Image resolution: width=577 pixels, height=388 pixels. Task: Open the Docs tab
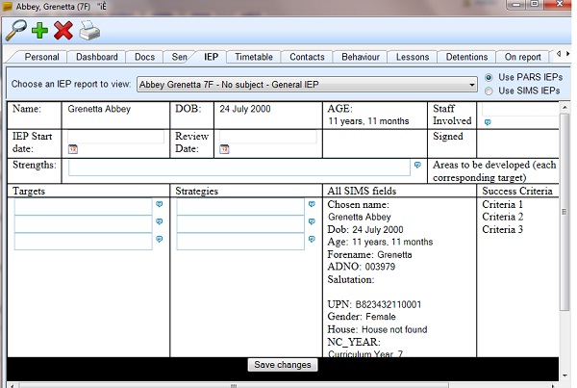point(144,57)
